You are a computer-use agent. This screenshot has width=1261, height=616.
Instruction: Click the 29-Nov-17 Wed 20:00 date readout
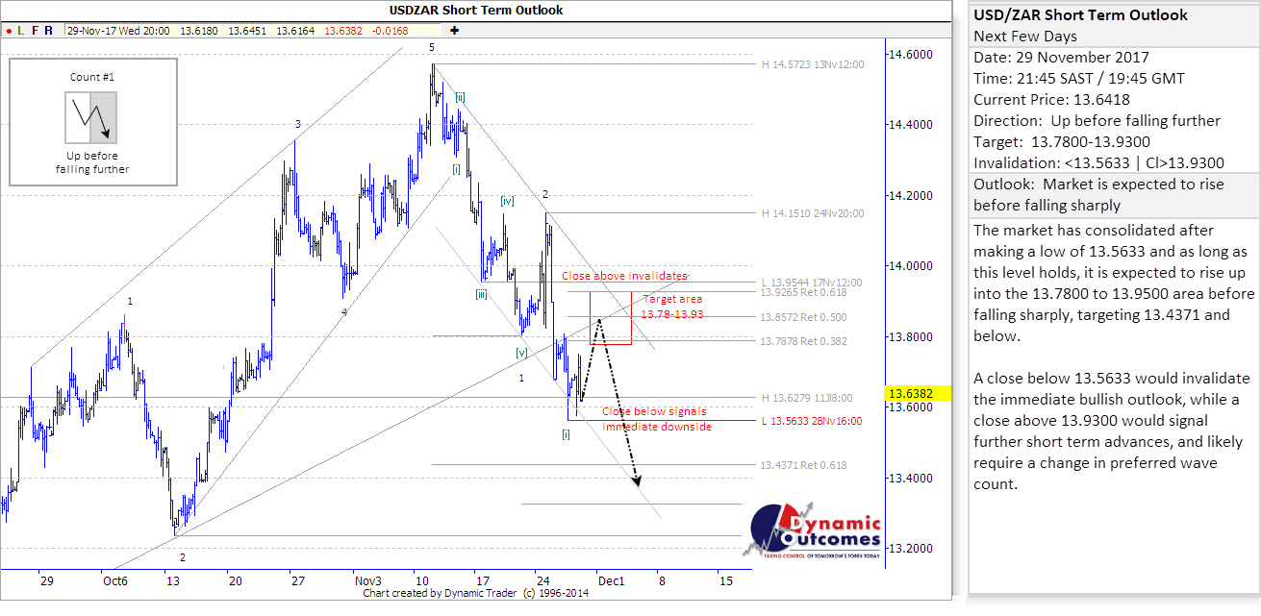point(118,31)
